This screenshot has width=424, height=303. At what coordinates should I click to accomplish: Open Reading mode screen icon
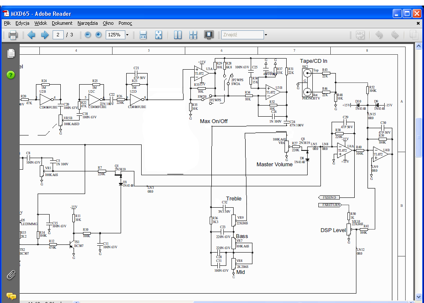[x=208, y=35]
